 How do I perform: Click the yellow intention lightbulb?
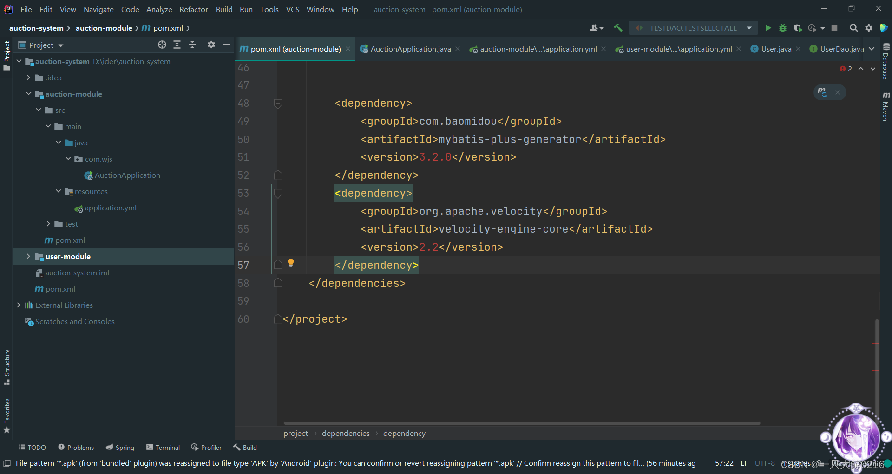click(x=291, y=263)
